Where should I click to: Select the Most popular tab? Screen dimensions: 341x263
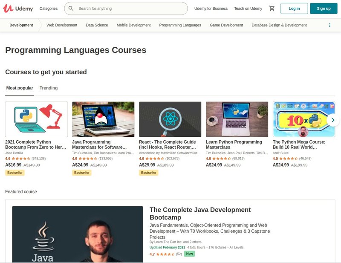(20, 88)
